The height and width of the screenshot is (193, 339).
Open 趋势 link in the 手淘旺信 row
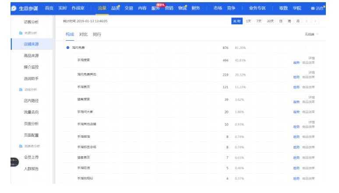(296, 168)
